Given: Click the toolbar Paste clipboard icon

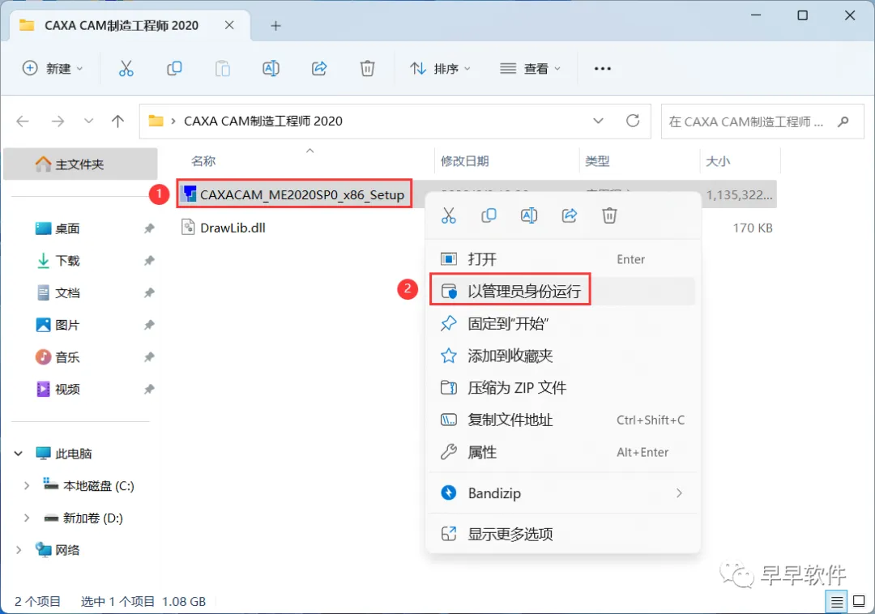Looking at the screenshot, I should [223, 69].
